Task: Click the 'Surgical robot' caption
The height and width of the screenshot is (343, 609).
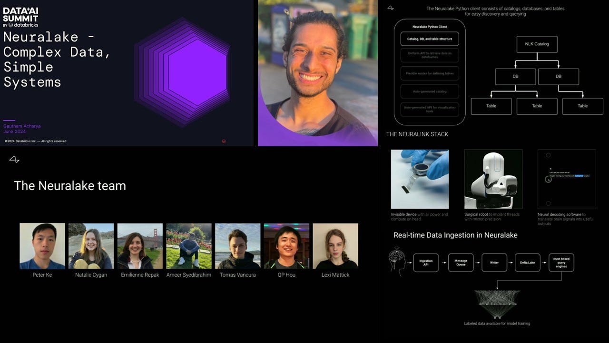Action: click(492, 217)
